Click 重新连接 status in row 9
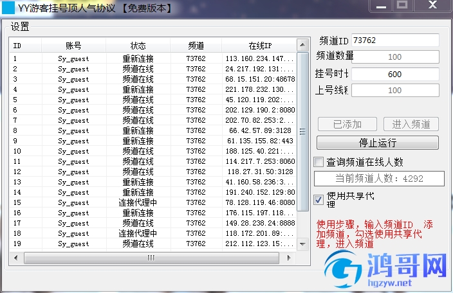Viewport: 453px width, 293px height. (x=138, y=141)
